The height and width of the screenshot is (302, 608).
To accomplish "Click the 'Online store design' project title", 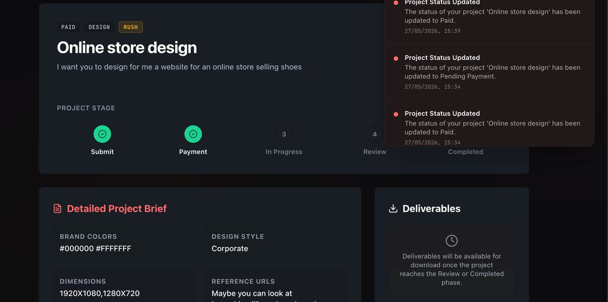I will click(x=127, y=48).
